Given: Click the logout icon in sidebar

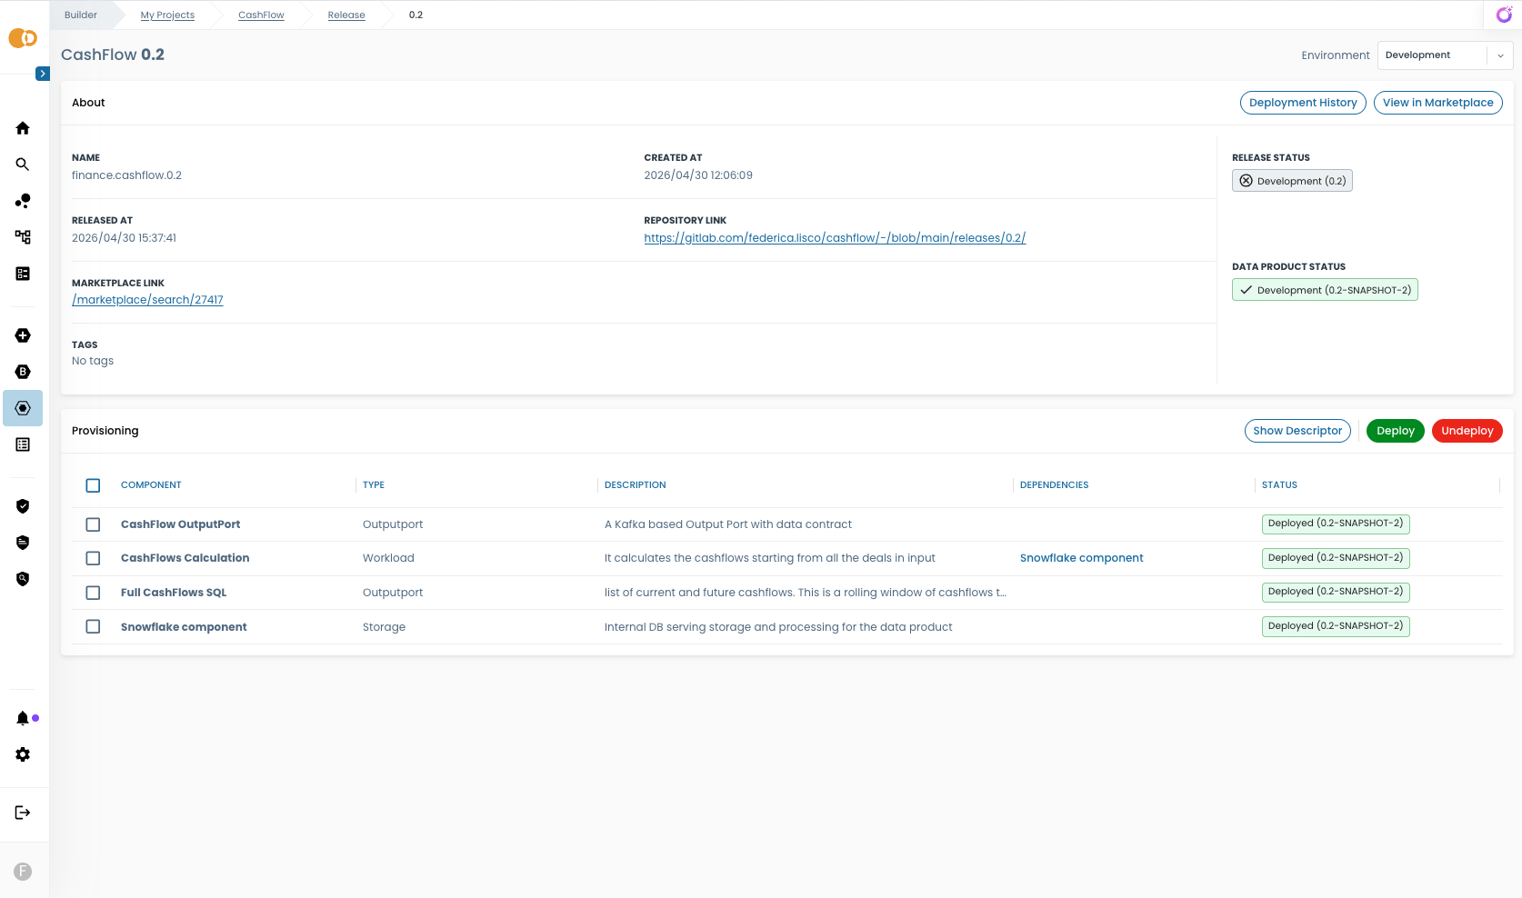Looking at the screenshot, I should 23,813.
